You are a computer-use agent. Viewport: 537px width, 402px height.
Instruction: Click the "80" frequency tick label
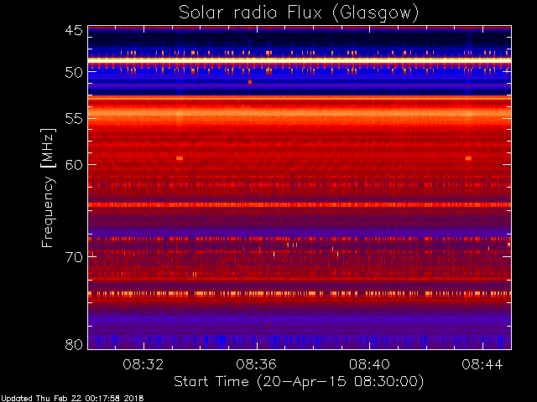tap(74, 344)
